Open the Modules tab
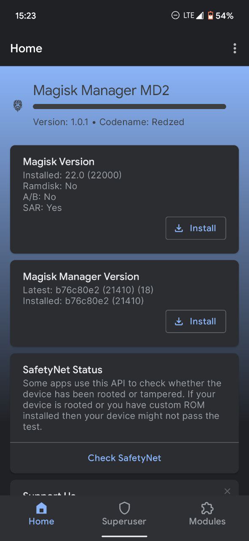 pyautogui.click(x=207, y=514)
